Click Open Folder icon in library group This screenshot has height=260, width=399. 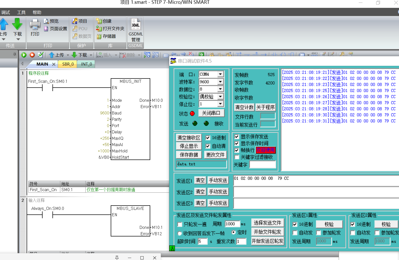click(99, 29)
